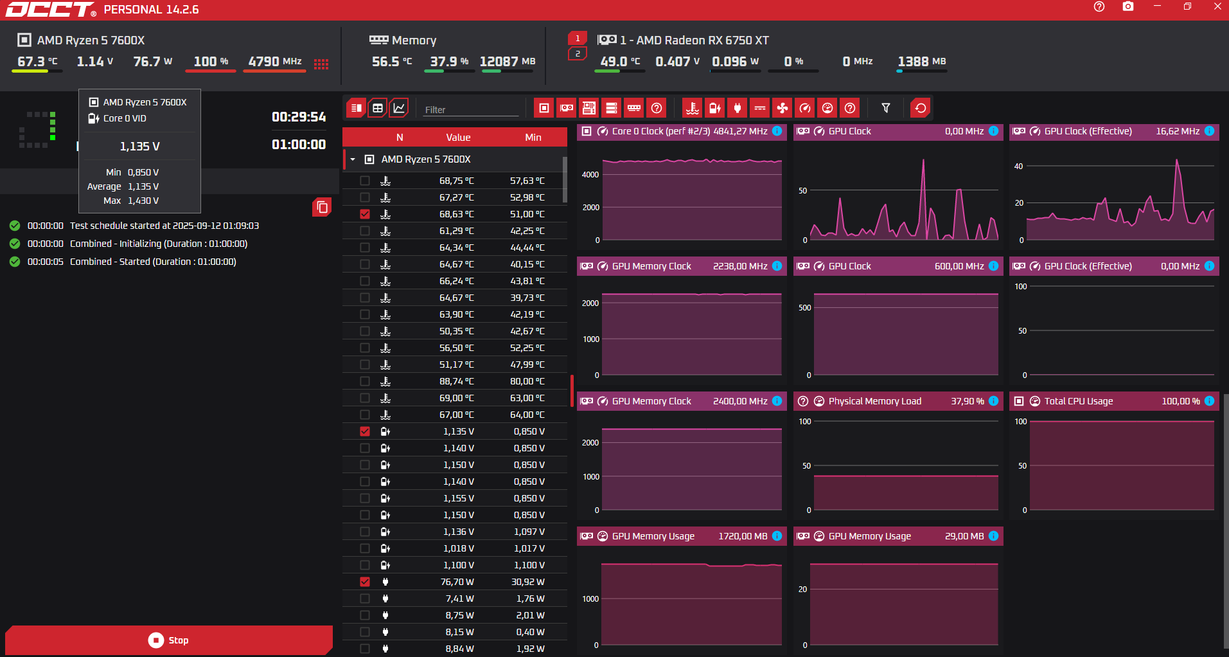Image resolution: width=1229 pixels, height=657 pixels.
Task: Click the elapsed time 00:29:54
Action: (x=299, y=117)
